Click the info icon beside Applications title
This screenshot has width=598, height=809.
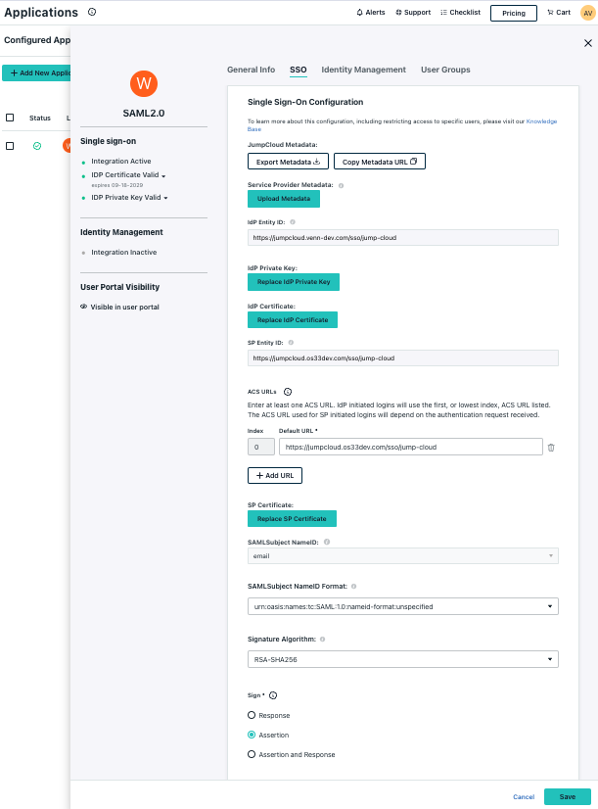tap(92, 12)
